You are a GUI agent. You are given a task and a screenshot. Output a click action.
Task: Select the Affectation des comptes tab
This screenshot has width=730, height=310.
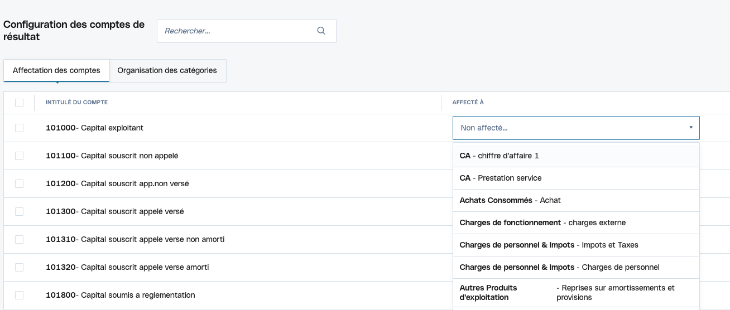click(x=56, y=71)
